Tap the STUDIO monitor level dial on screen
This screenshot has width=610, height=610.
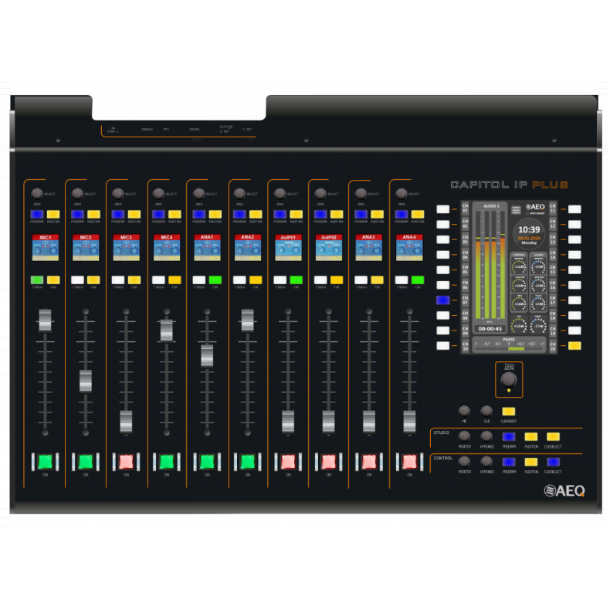pos(538,266)
